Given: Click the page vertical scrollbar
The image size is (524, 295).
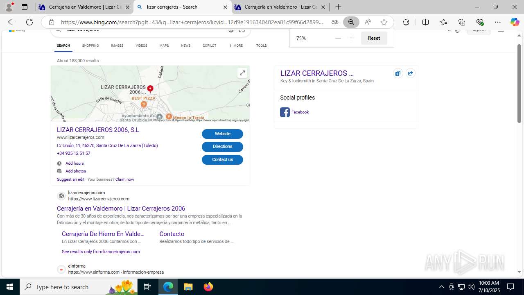Looking at the screenshot, I should 519,83.
